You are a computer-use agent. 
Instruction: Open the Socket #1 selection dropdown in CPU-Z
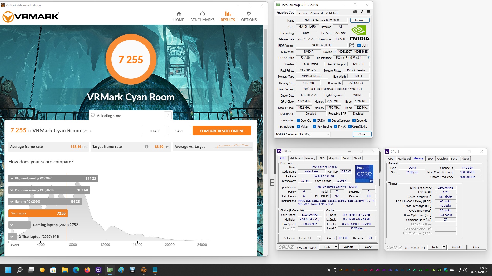(x=309, y=238)
